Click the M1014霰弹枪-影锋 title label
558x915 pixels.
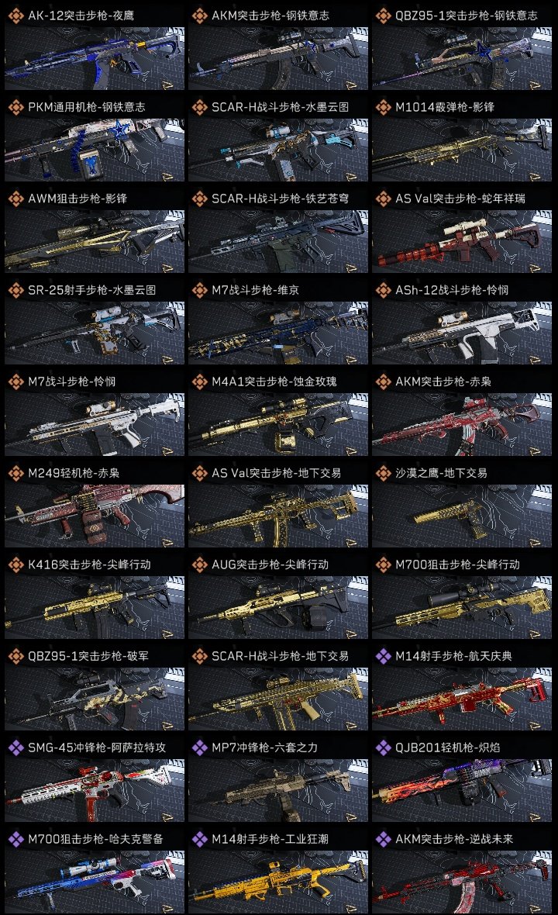pos(445,107)
